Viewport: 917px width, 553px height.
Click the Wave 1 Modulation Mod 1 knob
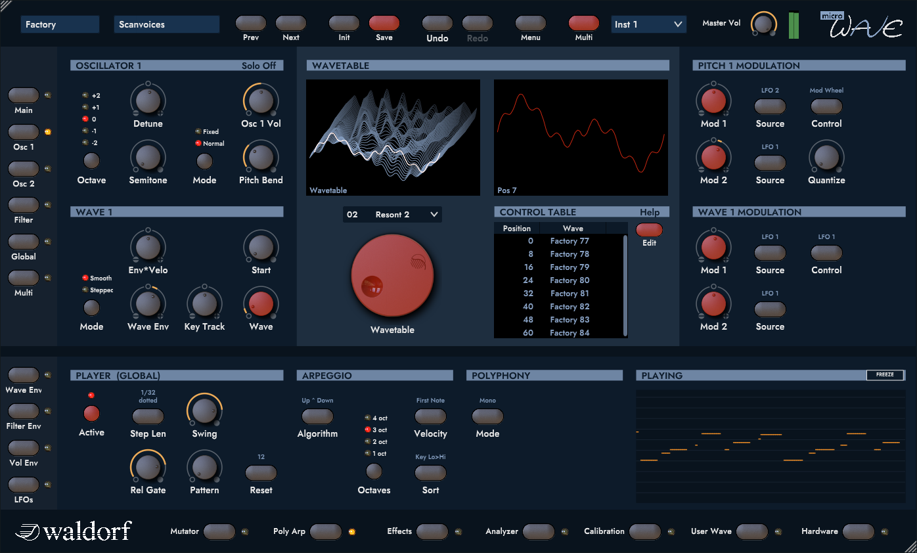(713, 248)
